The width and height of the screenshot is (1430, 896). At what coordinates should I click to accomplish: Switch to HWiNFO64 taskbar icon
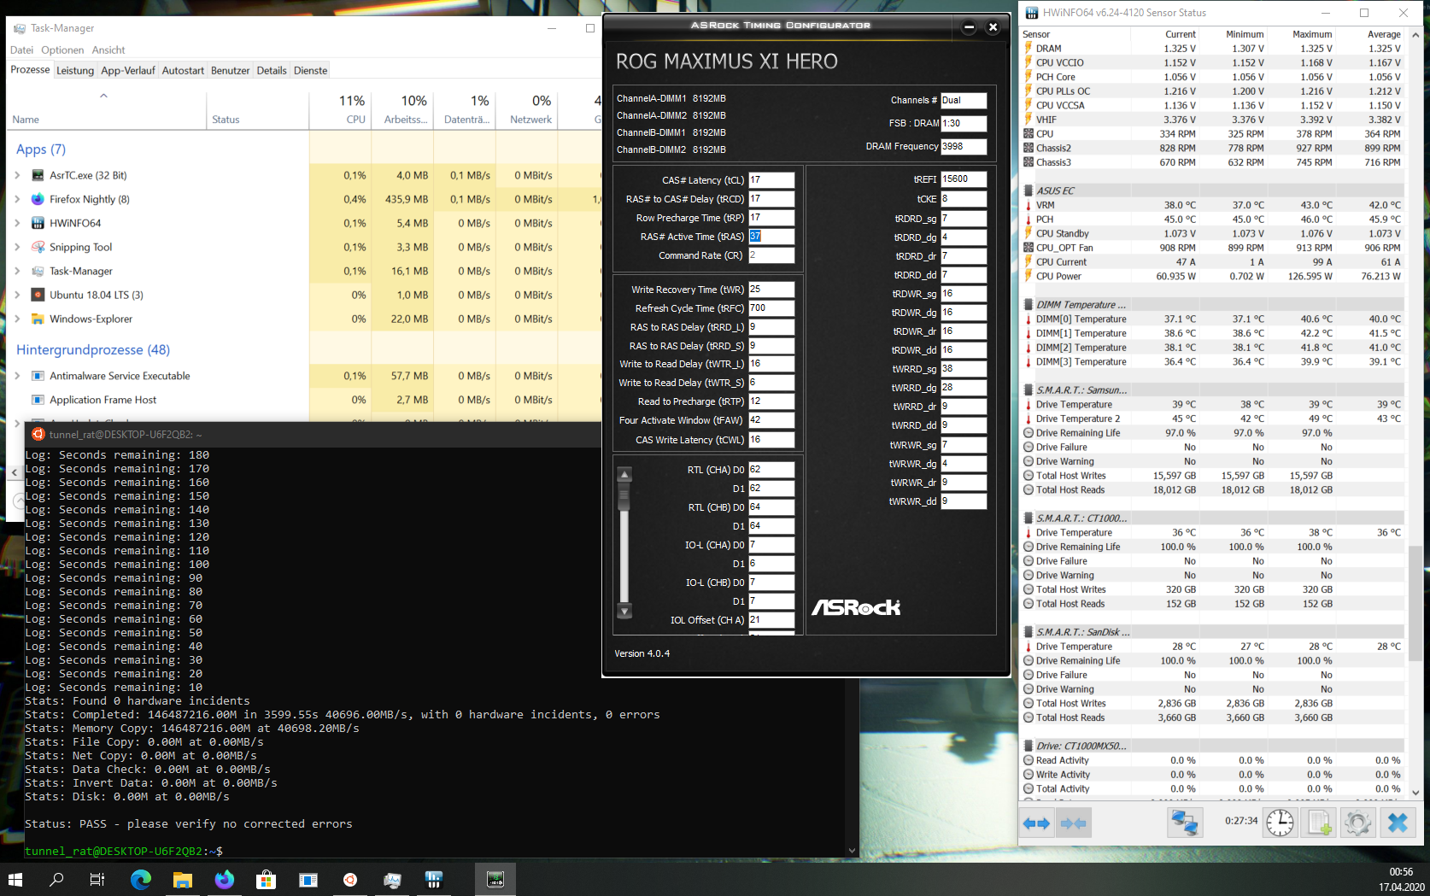click(434, 879)
